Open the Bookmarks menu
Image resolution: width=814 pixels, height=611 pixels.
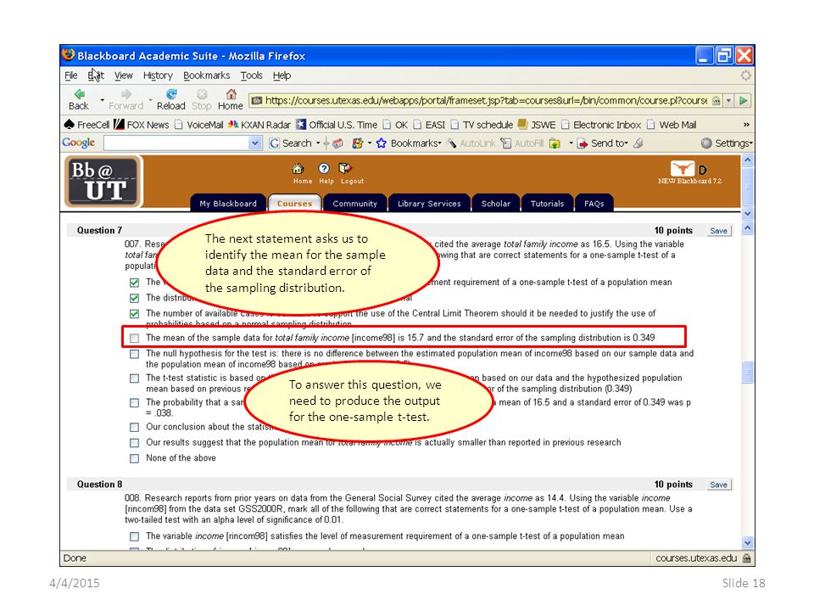(207, 76)
